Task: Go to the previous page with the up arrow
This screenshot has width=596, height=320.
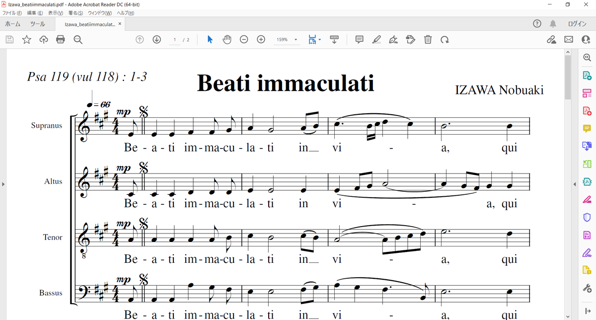Action: click(140, 40)
